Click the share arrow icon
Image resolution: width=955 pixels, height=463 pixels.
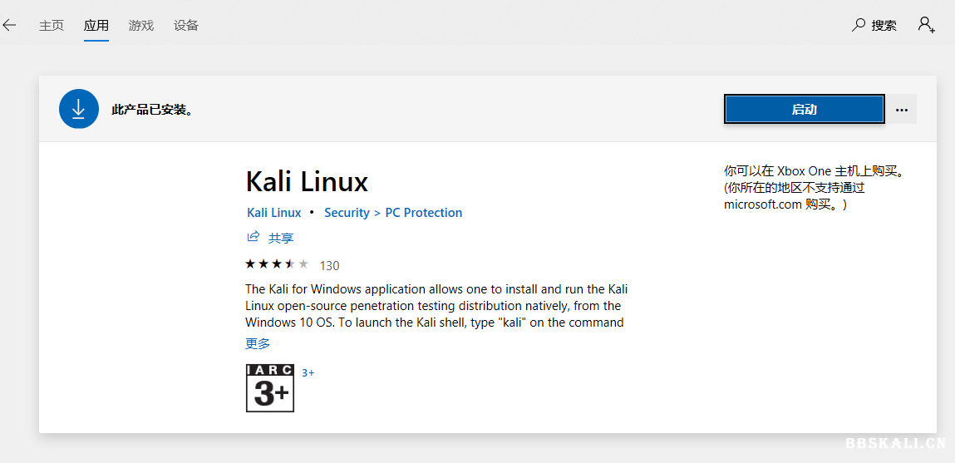[254, 237]
